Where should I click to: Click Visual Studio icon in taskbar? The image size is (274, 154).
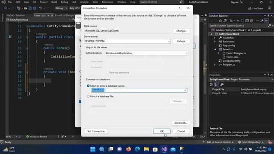point(164,149)
